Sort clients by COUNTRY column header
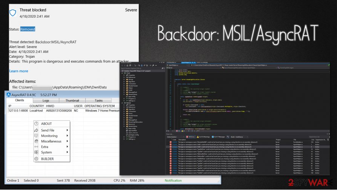The width and height of the screenshot is (337, 190). point(37,106)
